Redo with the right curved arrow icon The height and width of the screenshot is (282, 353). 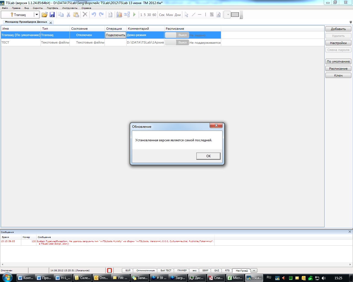[101, 14]
